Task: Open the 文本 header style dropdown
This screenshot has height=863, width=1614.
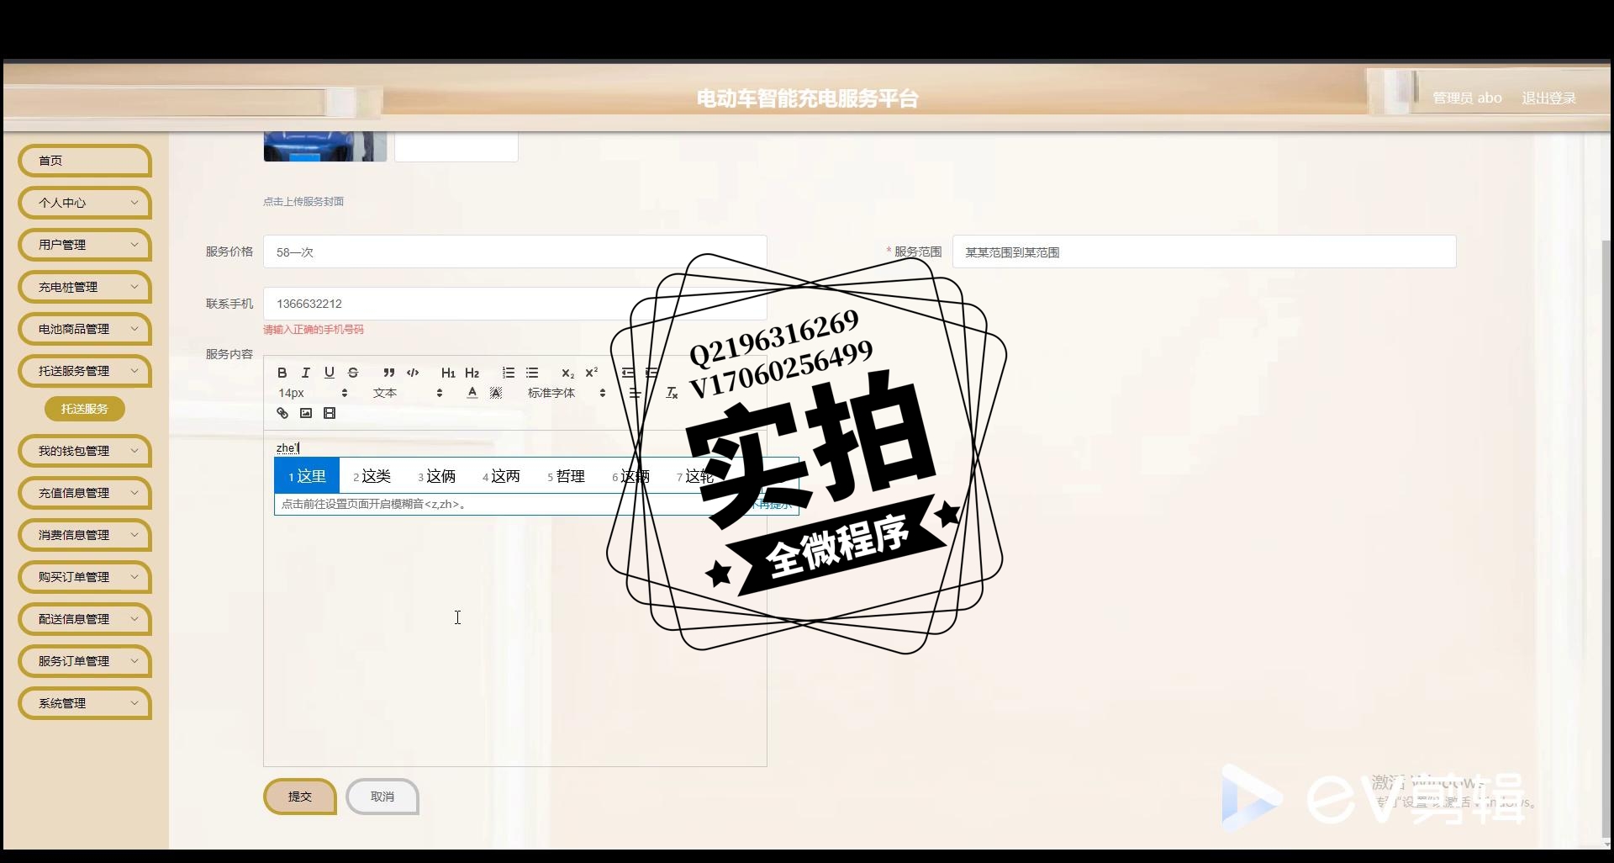Action: (408, 393)
